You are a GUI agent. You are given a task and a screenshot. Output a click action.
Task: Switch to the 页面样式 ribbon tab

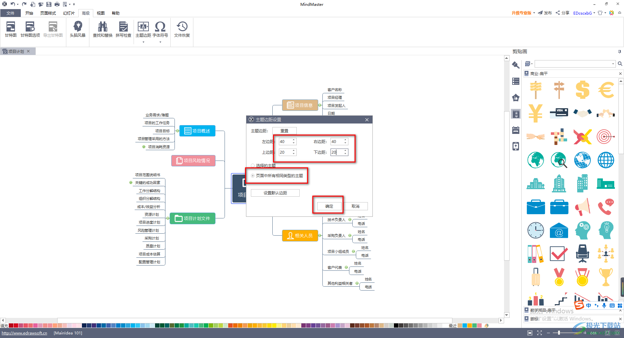point(48,13)
